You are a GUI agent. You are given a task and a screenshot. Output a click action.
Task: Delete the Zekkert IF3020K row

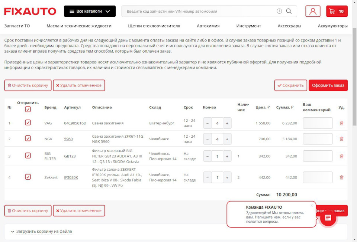click(x=341, y=177)
